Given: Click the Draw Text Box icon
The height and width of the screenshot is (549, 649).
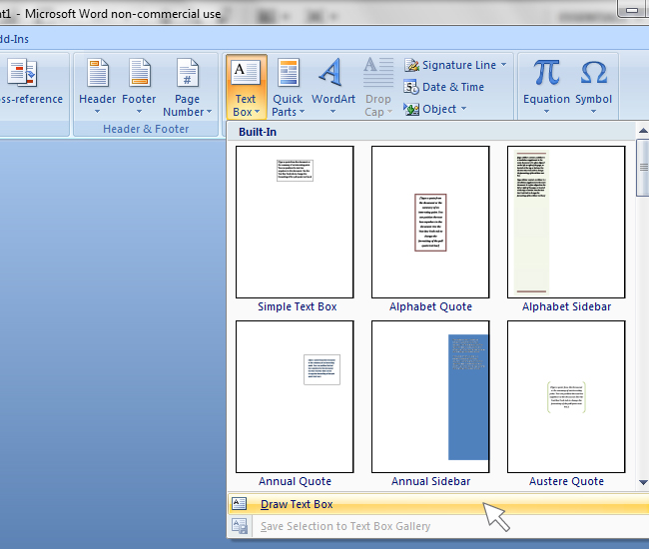Looking at the screenshot, I should 240,503.
